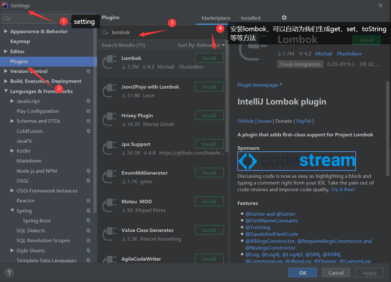Install the Jpa Support plugin
This screenshot has width=391, height=282.
209,144
